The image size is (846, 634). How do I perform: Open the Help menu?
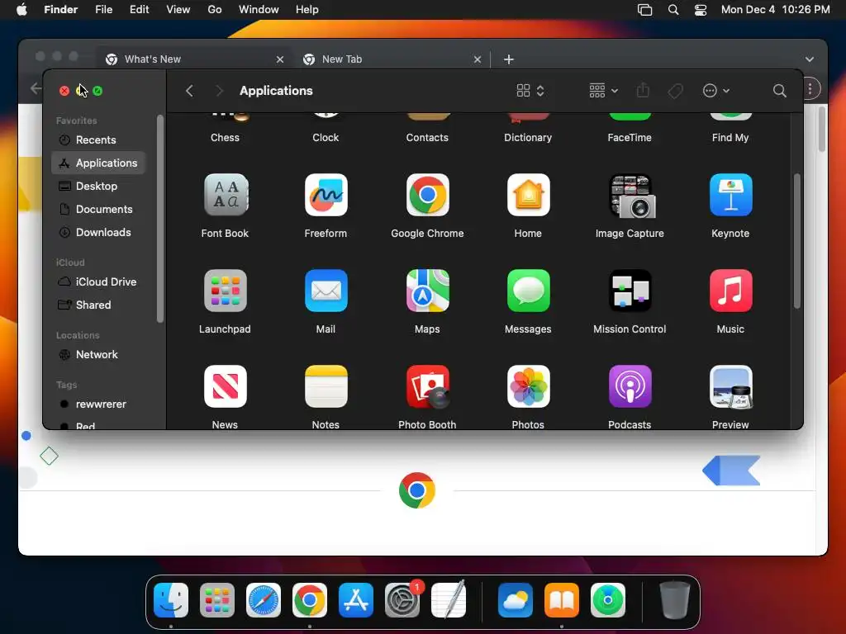[307, 10]
